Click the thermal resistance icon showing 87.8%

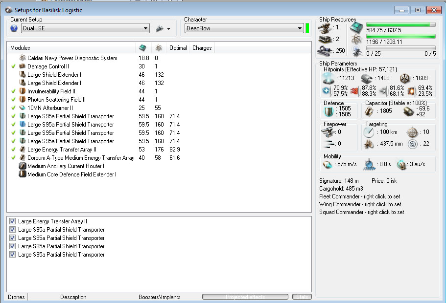(355, 91)
